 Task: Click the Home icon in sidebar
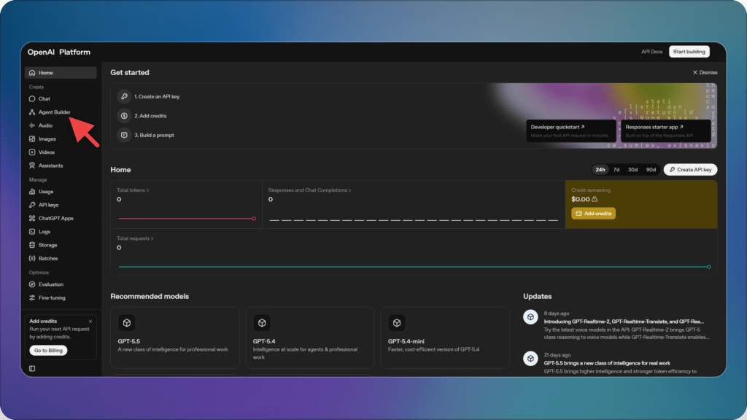point(32,73)
